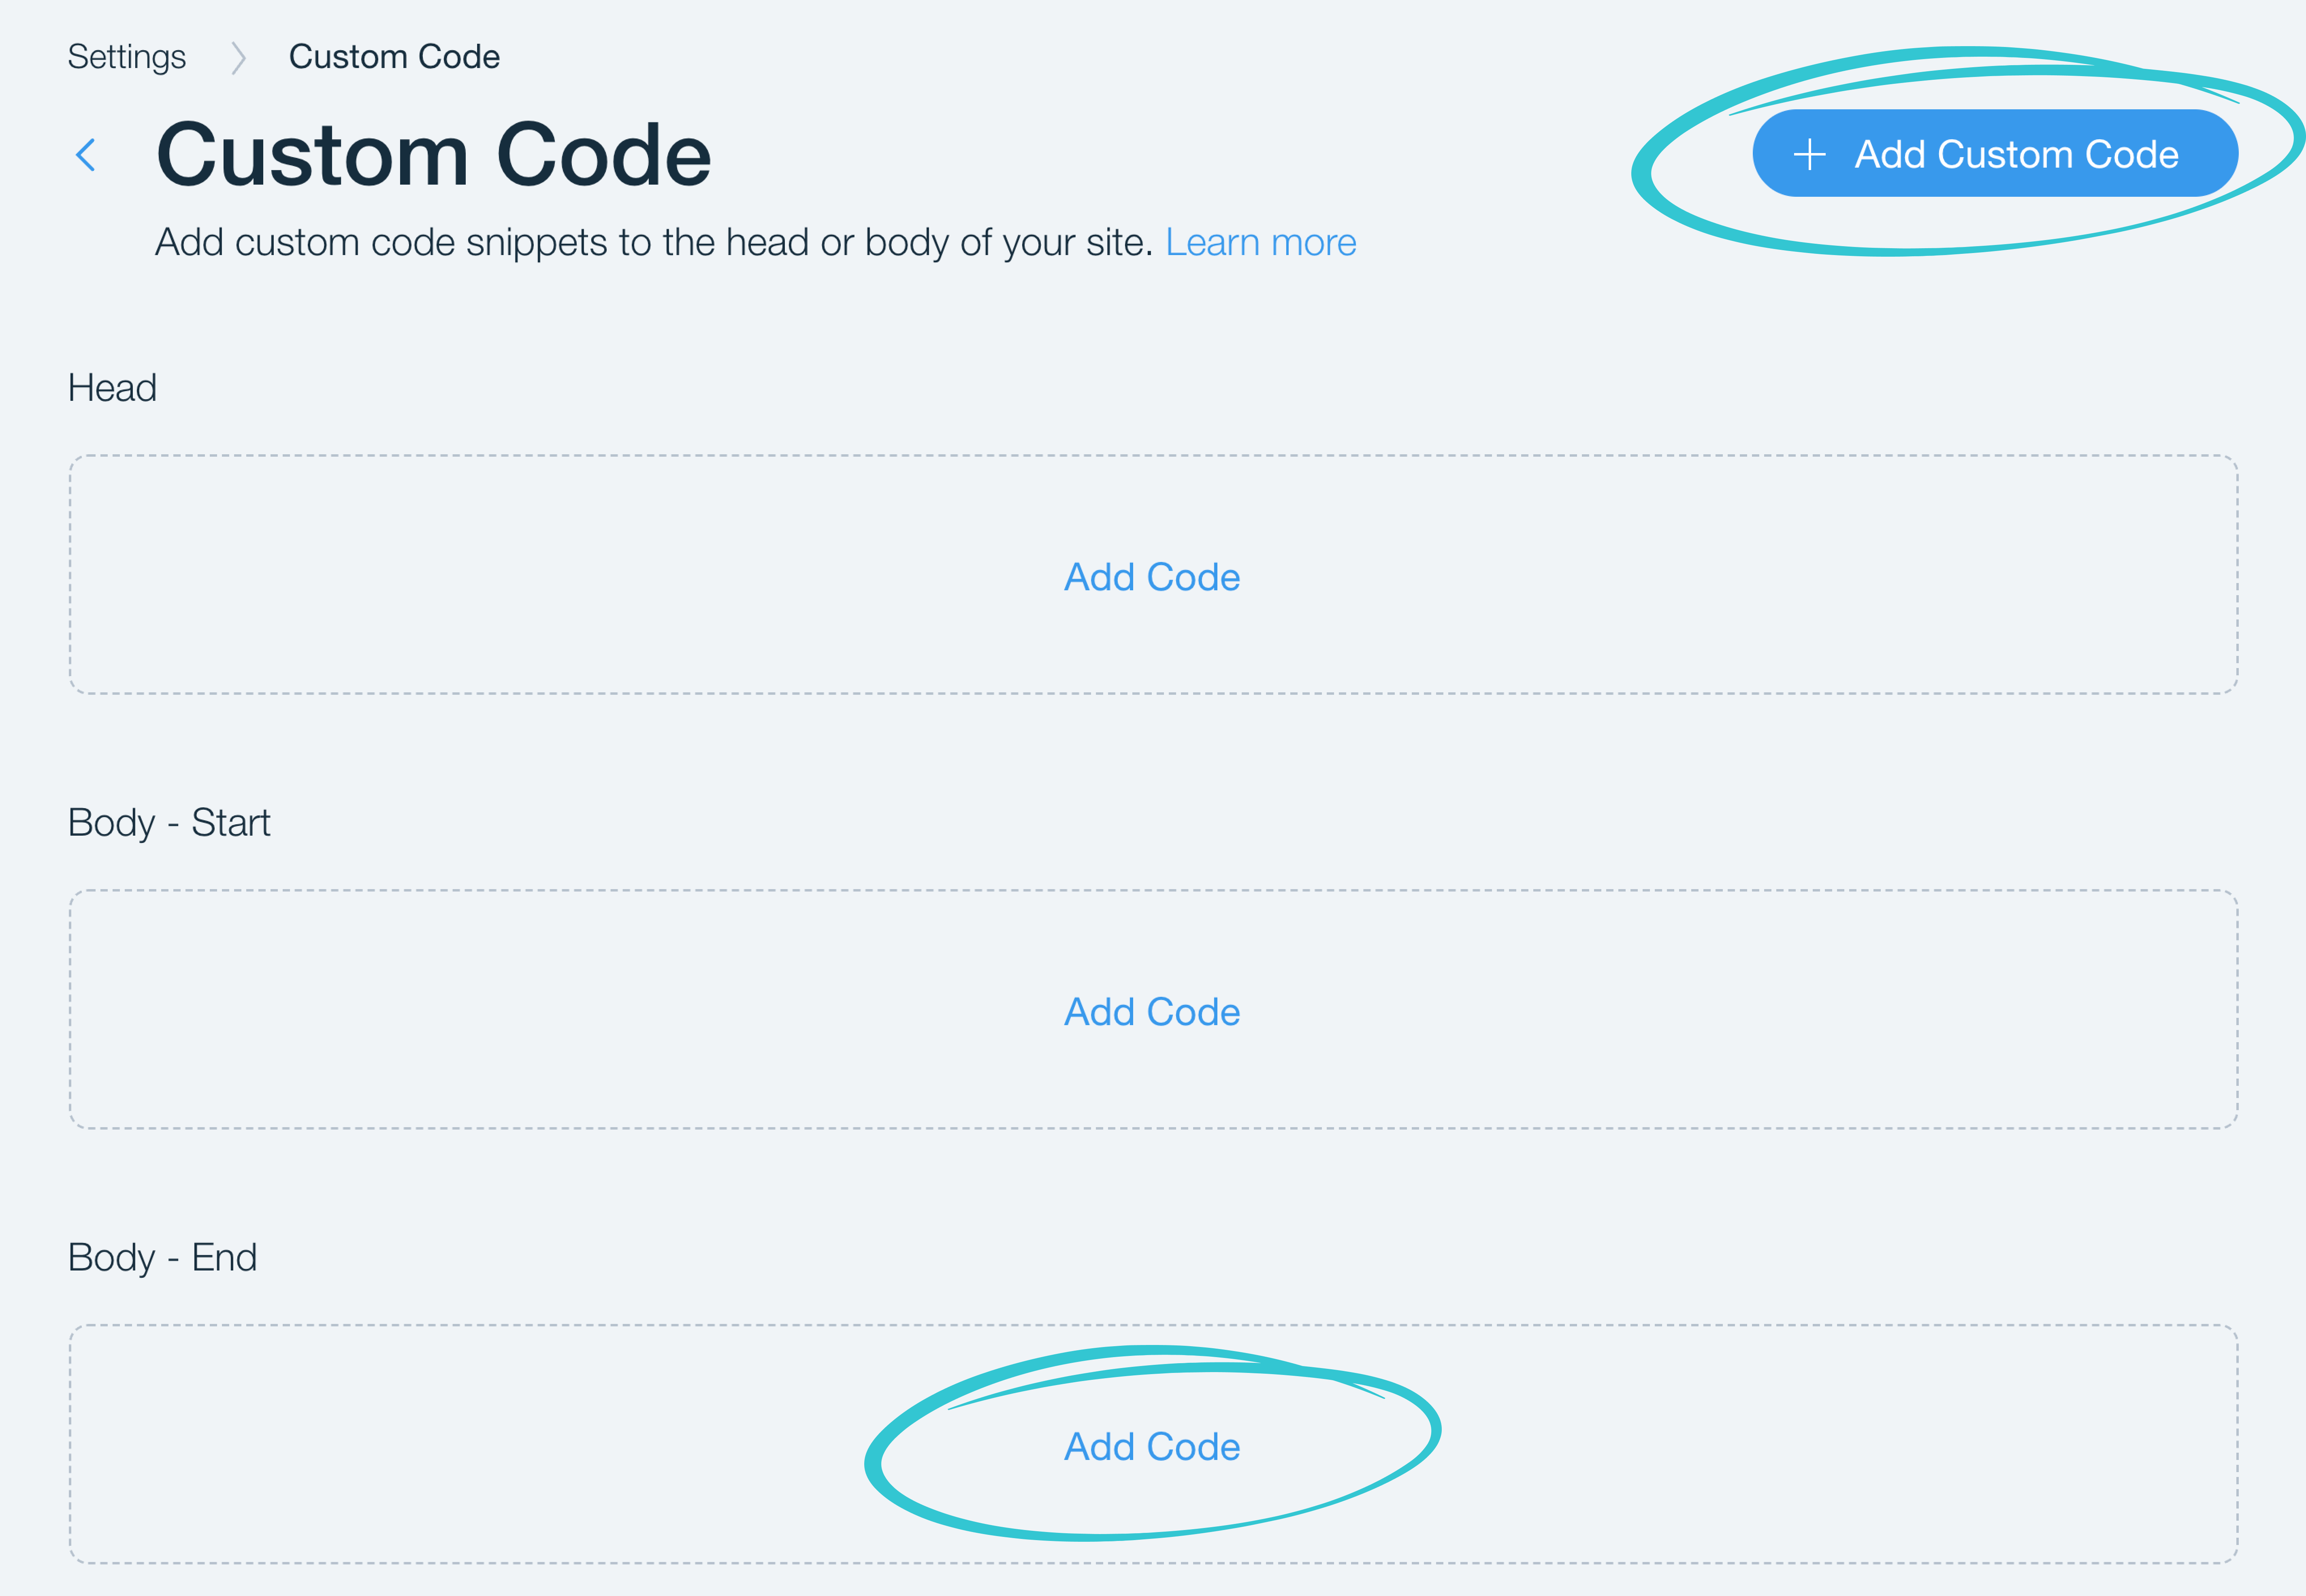Open the Learn more link
The height and width of the screenshot is (1596, 2306).
pos(1261,241)
